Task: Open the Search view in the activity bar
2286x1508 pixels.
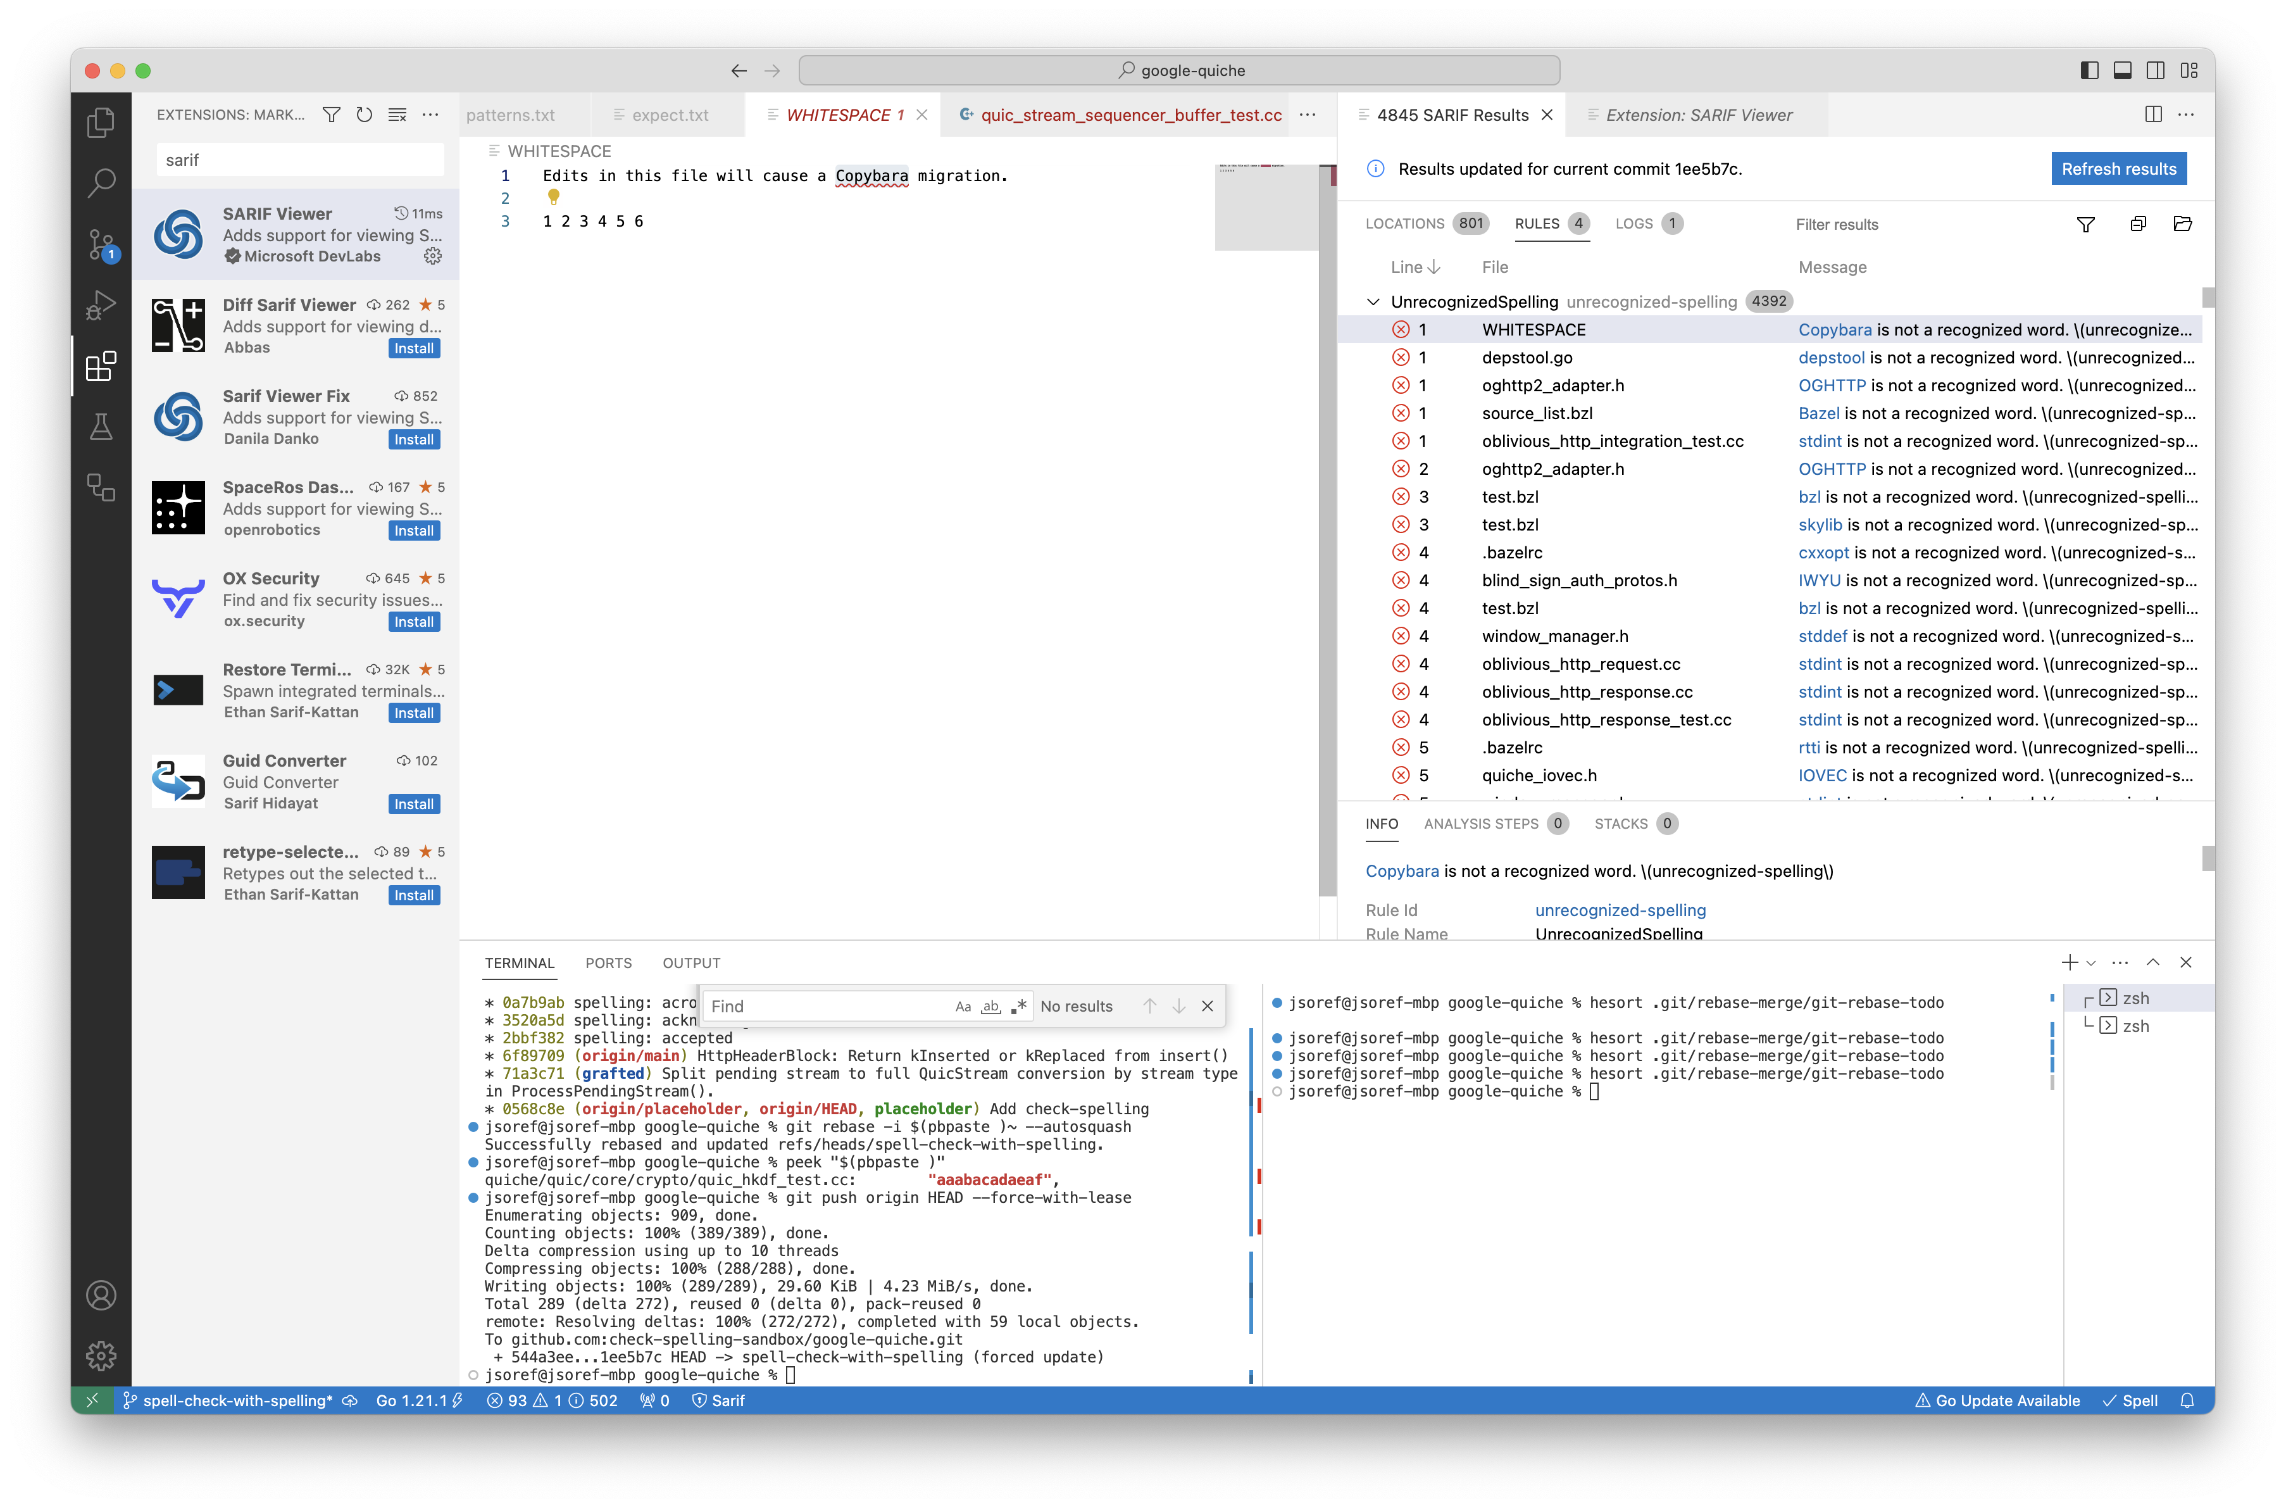Action: click(101, 183)
